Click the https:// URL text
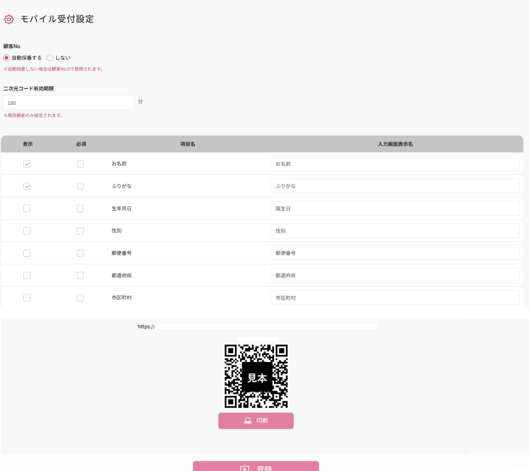The height and width of the screenshot is (471, 529). 146,326
